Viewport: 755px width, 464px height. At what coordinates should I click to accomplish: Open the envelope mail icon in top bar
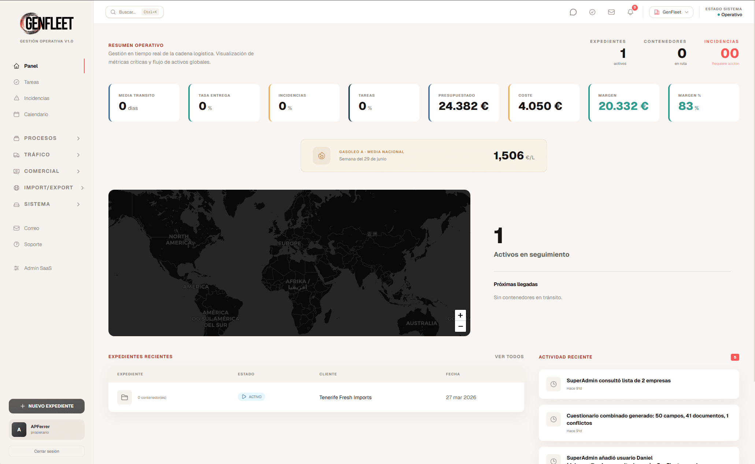click(611, 12)
